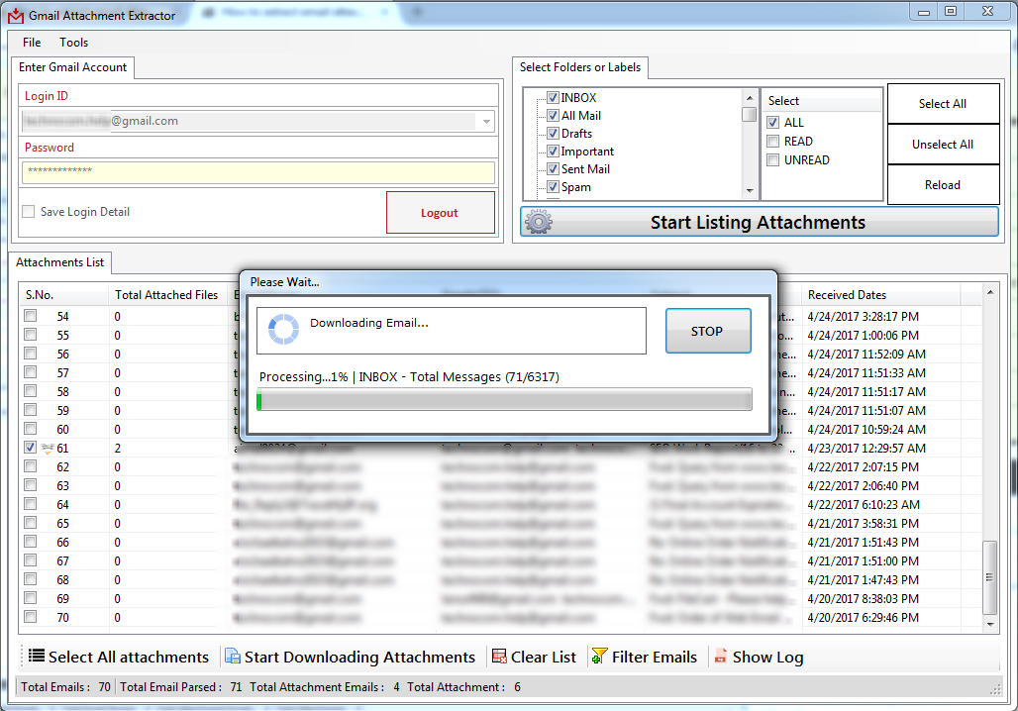Click the Select All button

click(x=943, y=103)
